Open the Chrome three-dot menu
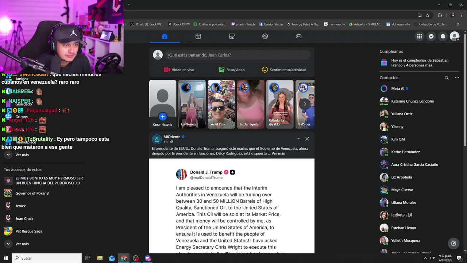Viewport: 467px width, 263px height. coord(462,15)
